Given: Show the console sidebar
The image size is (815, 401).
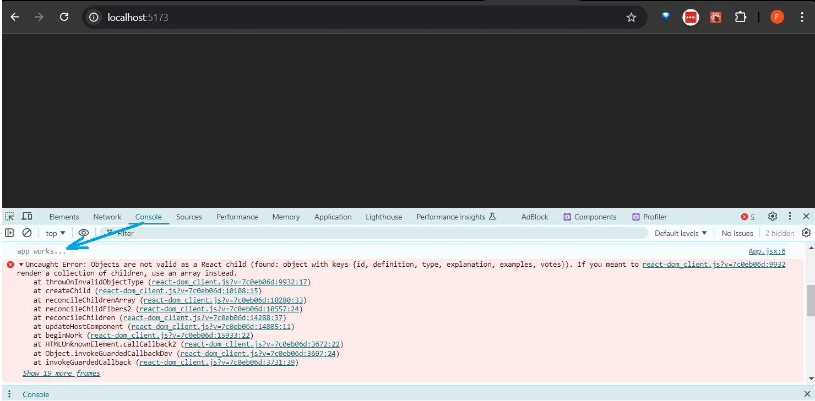Looking at the screenshot, I should (x=9, y=233).
